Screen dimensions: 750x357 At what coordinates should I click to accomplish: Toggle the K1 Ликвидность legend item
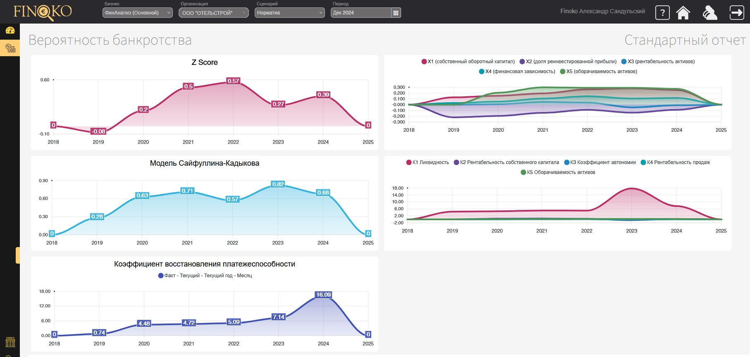428,162
